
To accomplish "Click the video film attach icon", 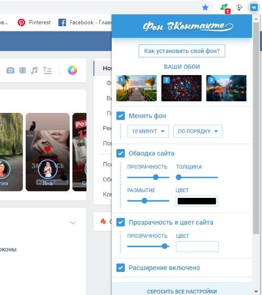I will click(x=23, y=70).
